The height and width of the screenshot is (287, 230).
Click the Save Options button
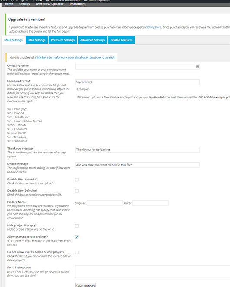coord(85,285)
